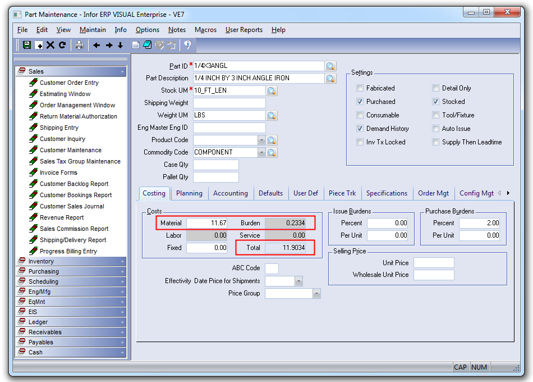Enable the Tool/Fixture checkbox

coord(435,115)
